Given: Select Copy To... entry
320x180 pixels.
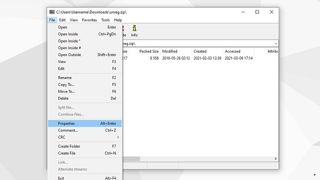Looking at the screenshot, I should 84,84.
